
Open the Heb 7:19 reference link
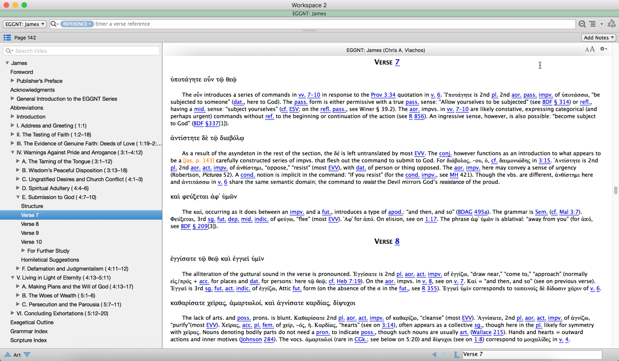(x=349, y=281)
